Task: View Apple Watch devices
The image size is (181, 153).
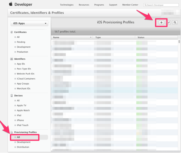Action: click(x=23, y=110)
